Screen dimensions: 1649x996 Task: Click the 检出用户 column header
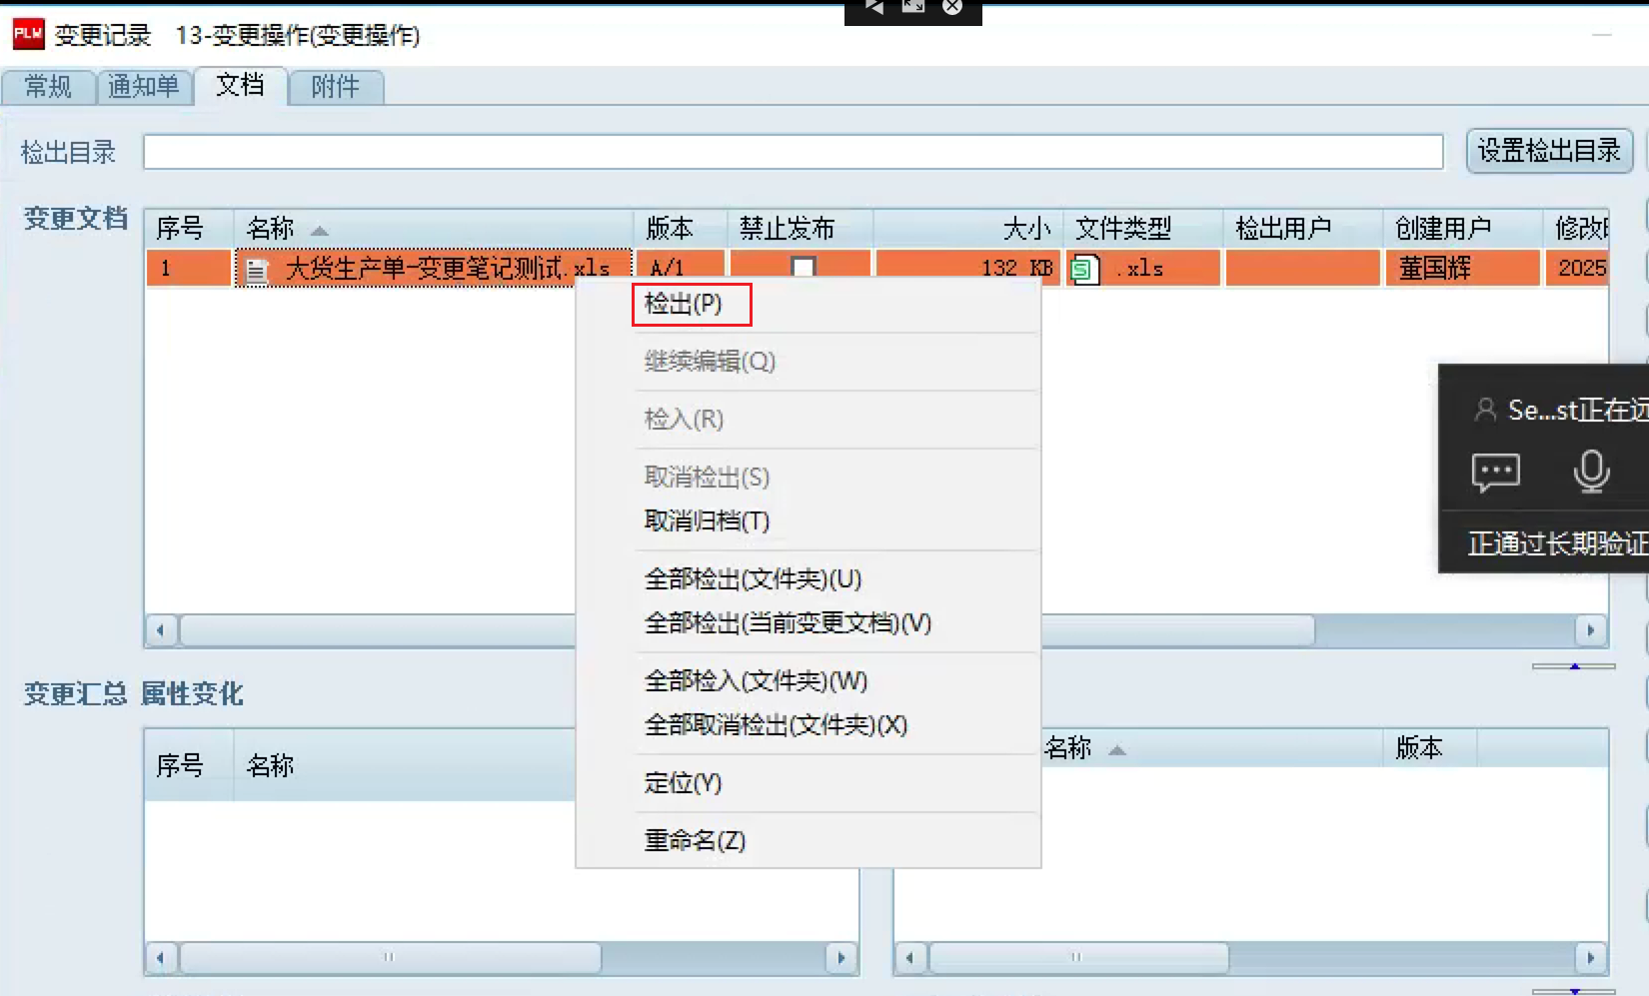tap(1303, 228)
